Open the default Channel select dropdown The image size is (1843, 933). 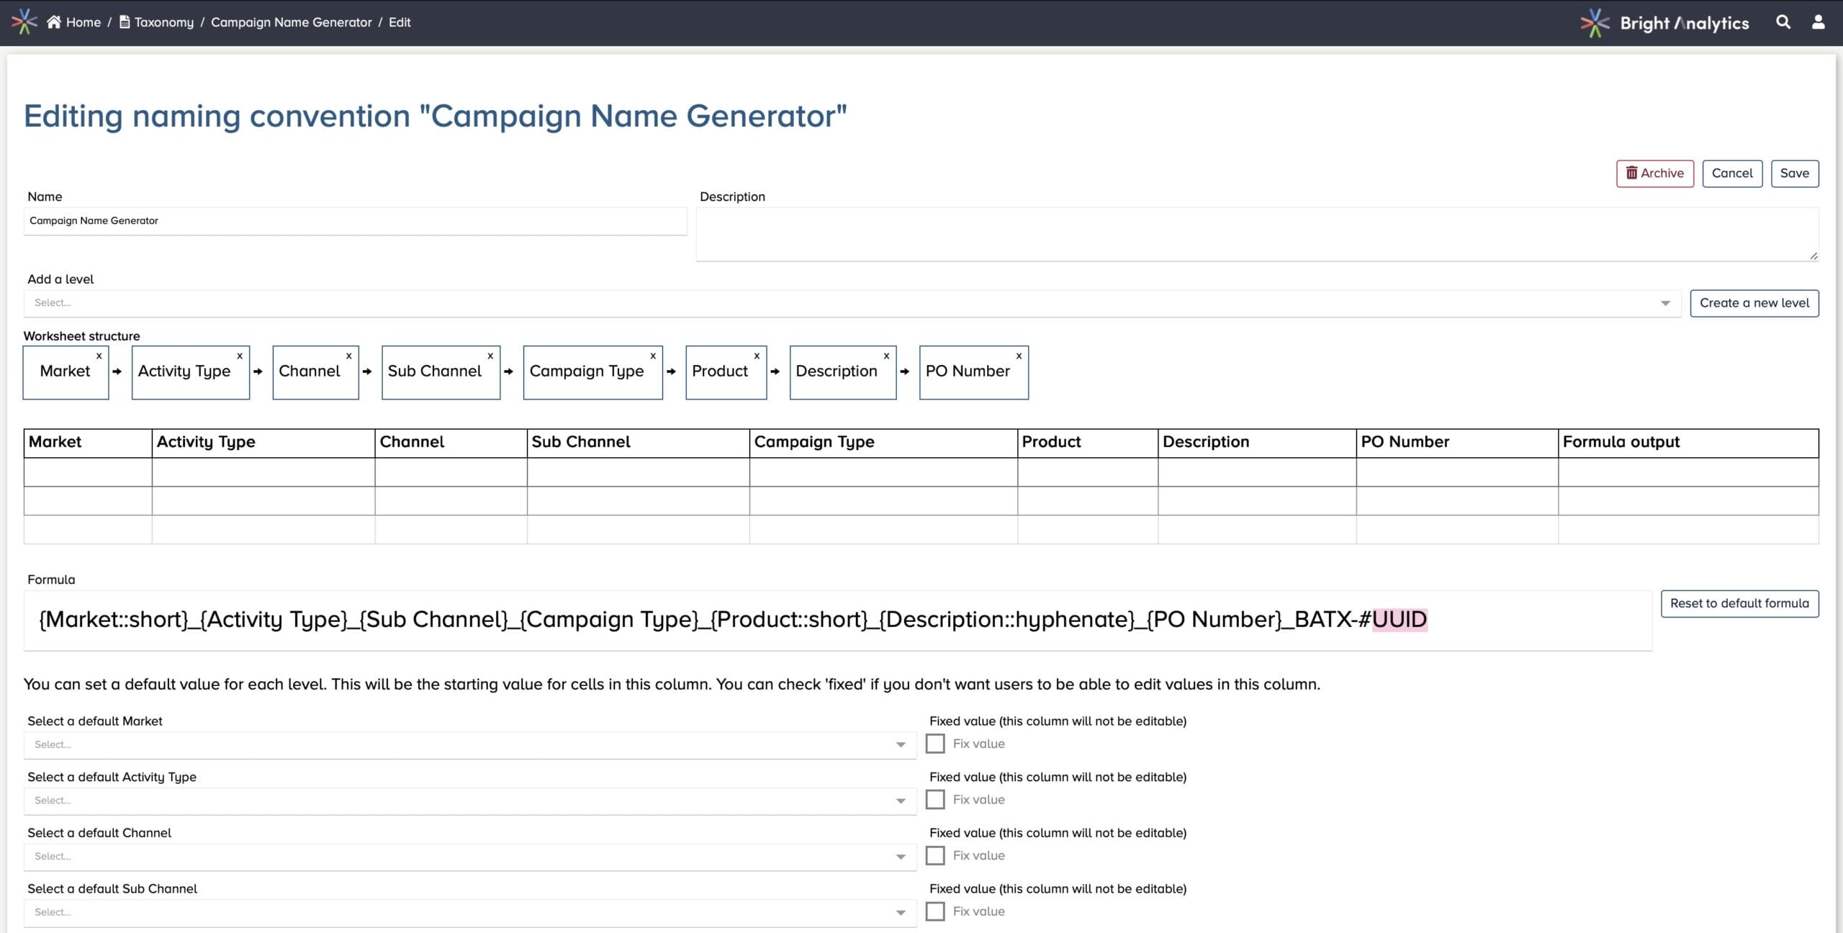pyautogui.click(x=469, y=857)
